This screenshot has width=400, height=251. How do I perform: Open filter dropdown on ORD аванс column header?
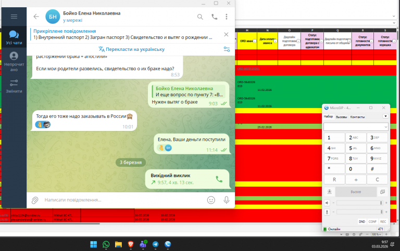point(255,41)
